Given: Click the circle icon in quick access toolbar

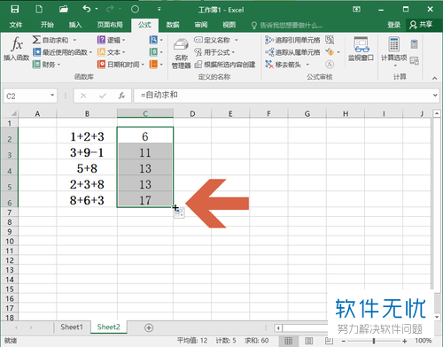Looking at the screenshot, I should click(x=135, y=10).
